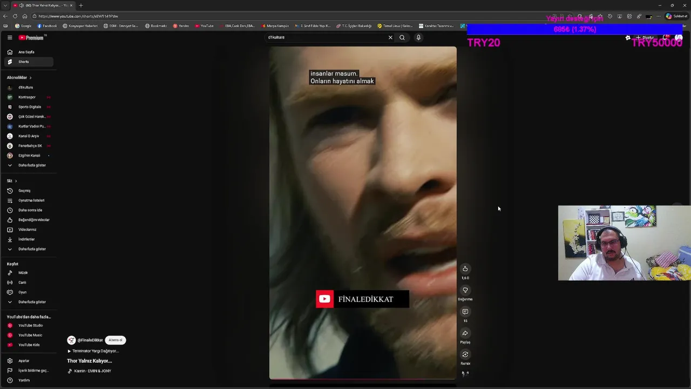Open YouTube Music link

[29, 335]
